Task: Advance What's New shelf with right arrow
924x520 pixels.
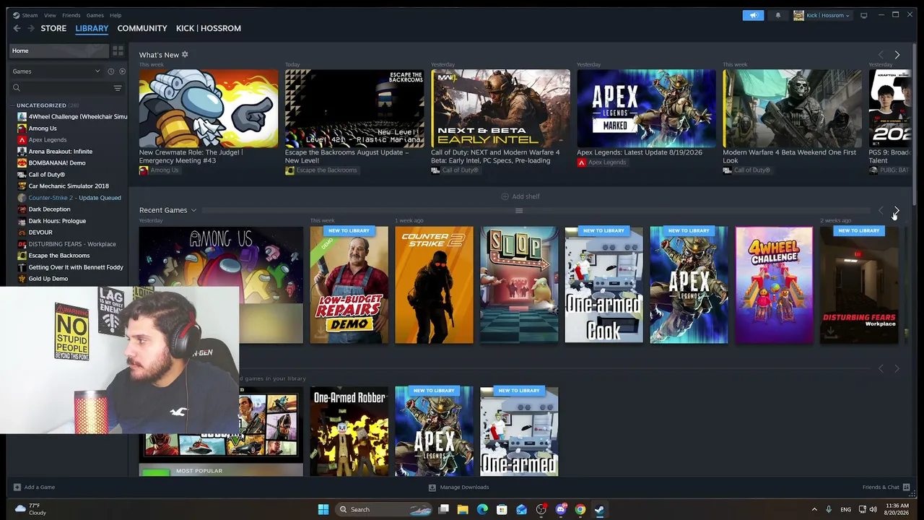Action: coord(897,55)
